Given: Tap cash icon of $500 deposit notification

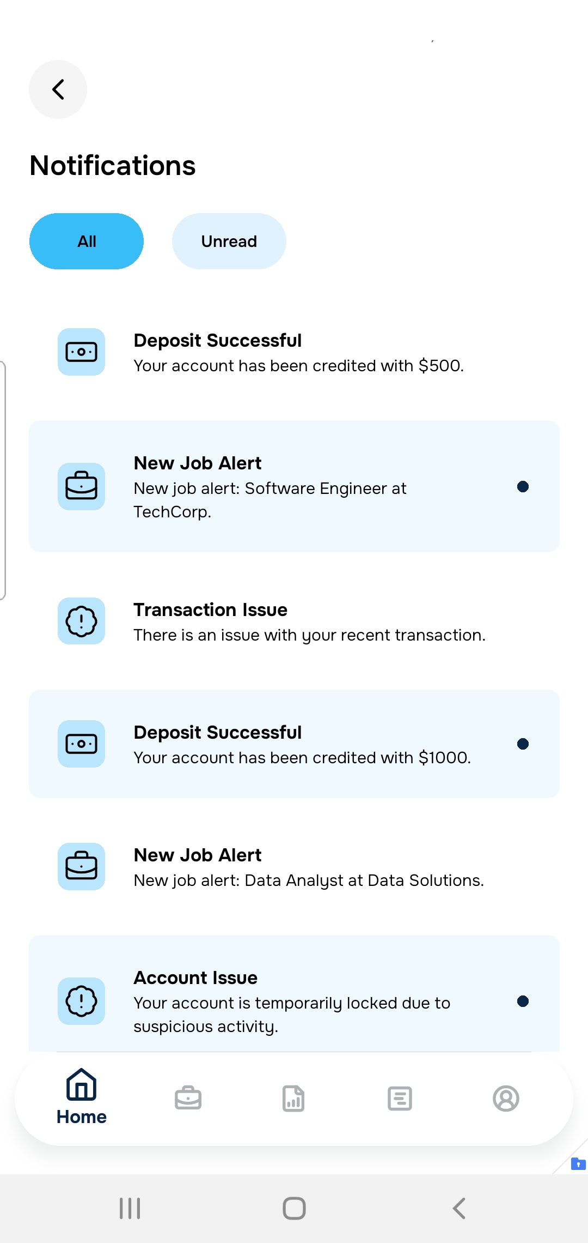Looking at the screenshot, I should (82, 352).
